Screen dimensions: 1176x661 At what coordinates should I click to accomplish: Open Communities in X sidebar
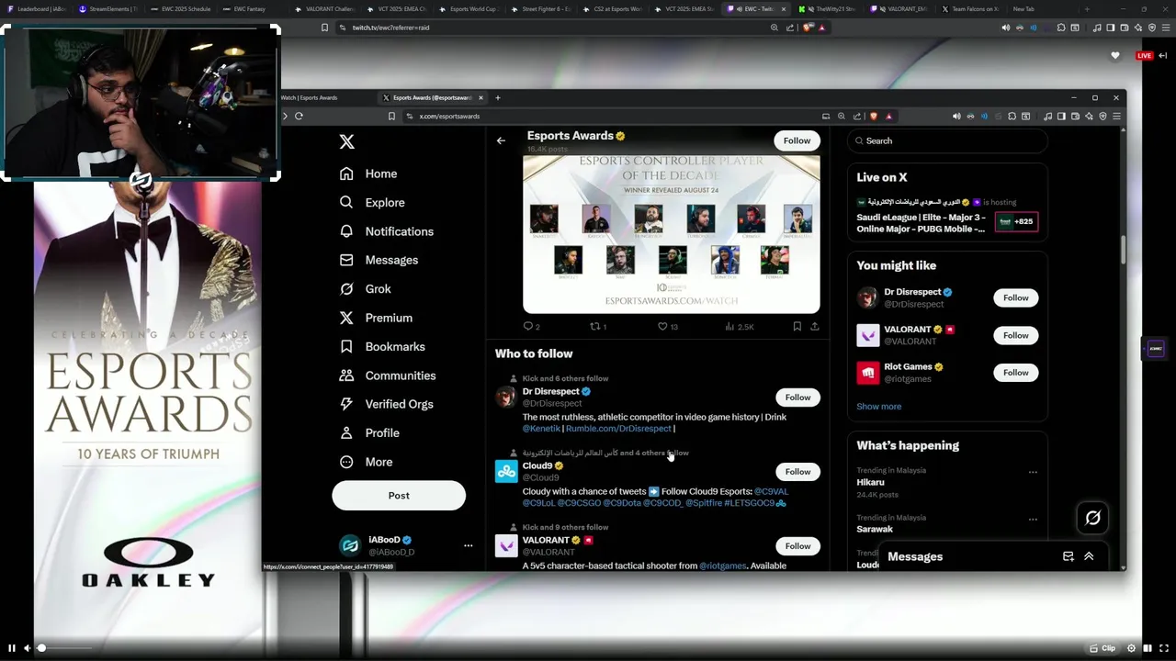[388, 375]
